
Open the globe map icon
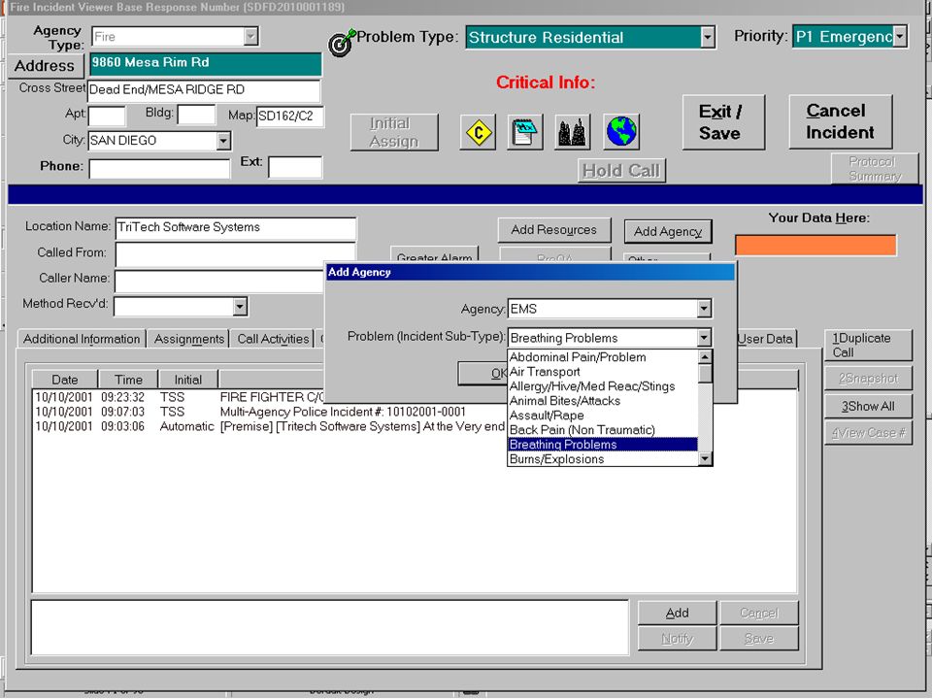[621, 132]
